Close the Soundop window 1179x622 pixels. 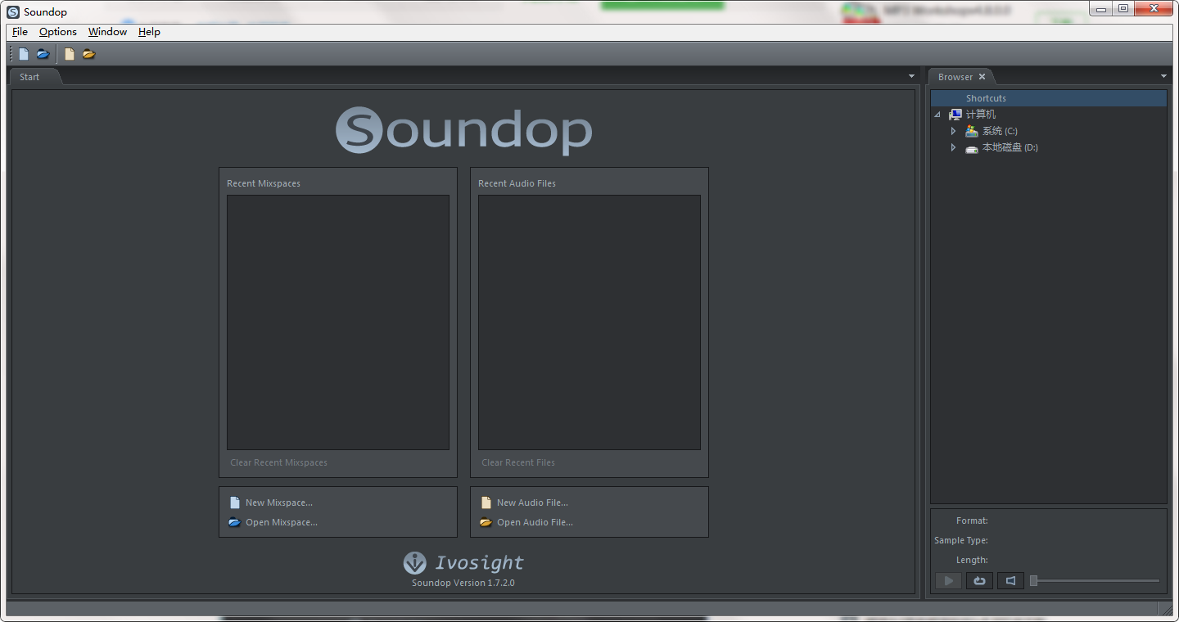click(x=1154, y=9)
